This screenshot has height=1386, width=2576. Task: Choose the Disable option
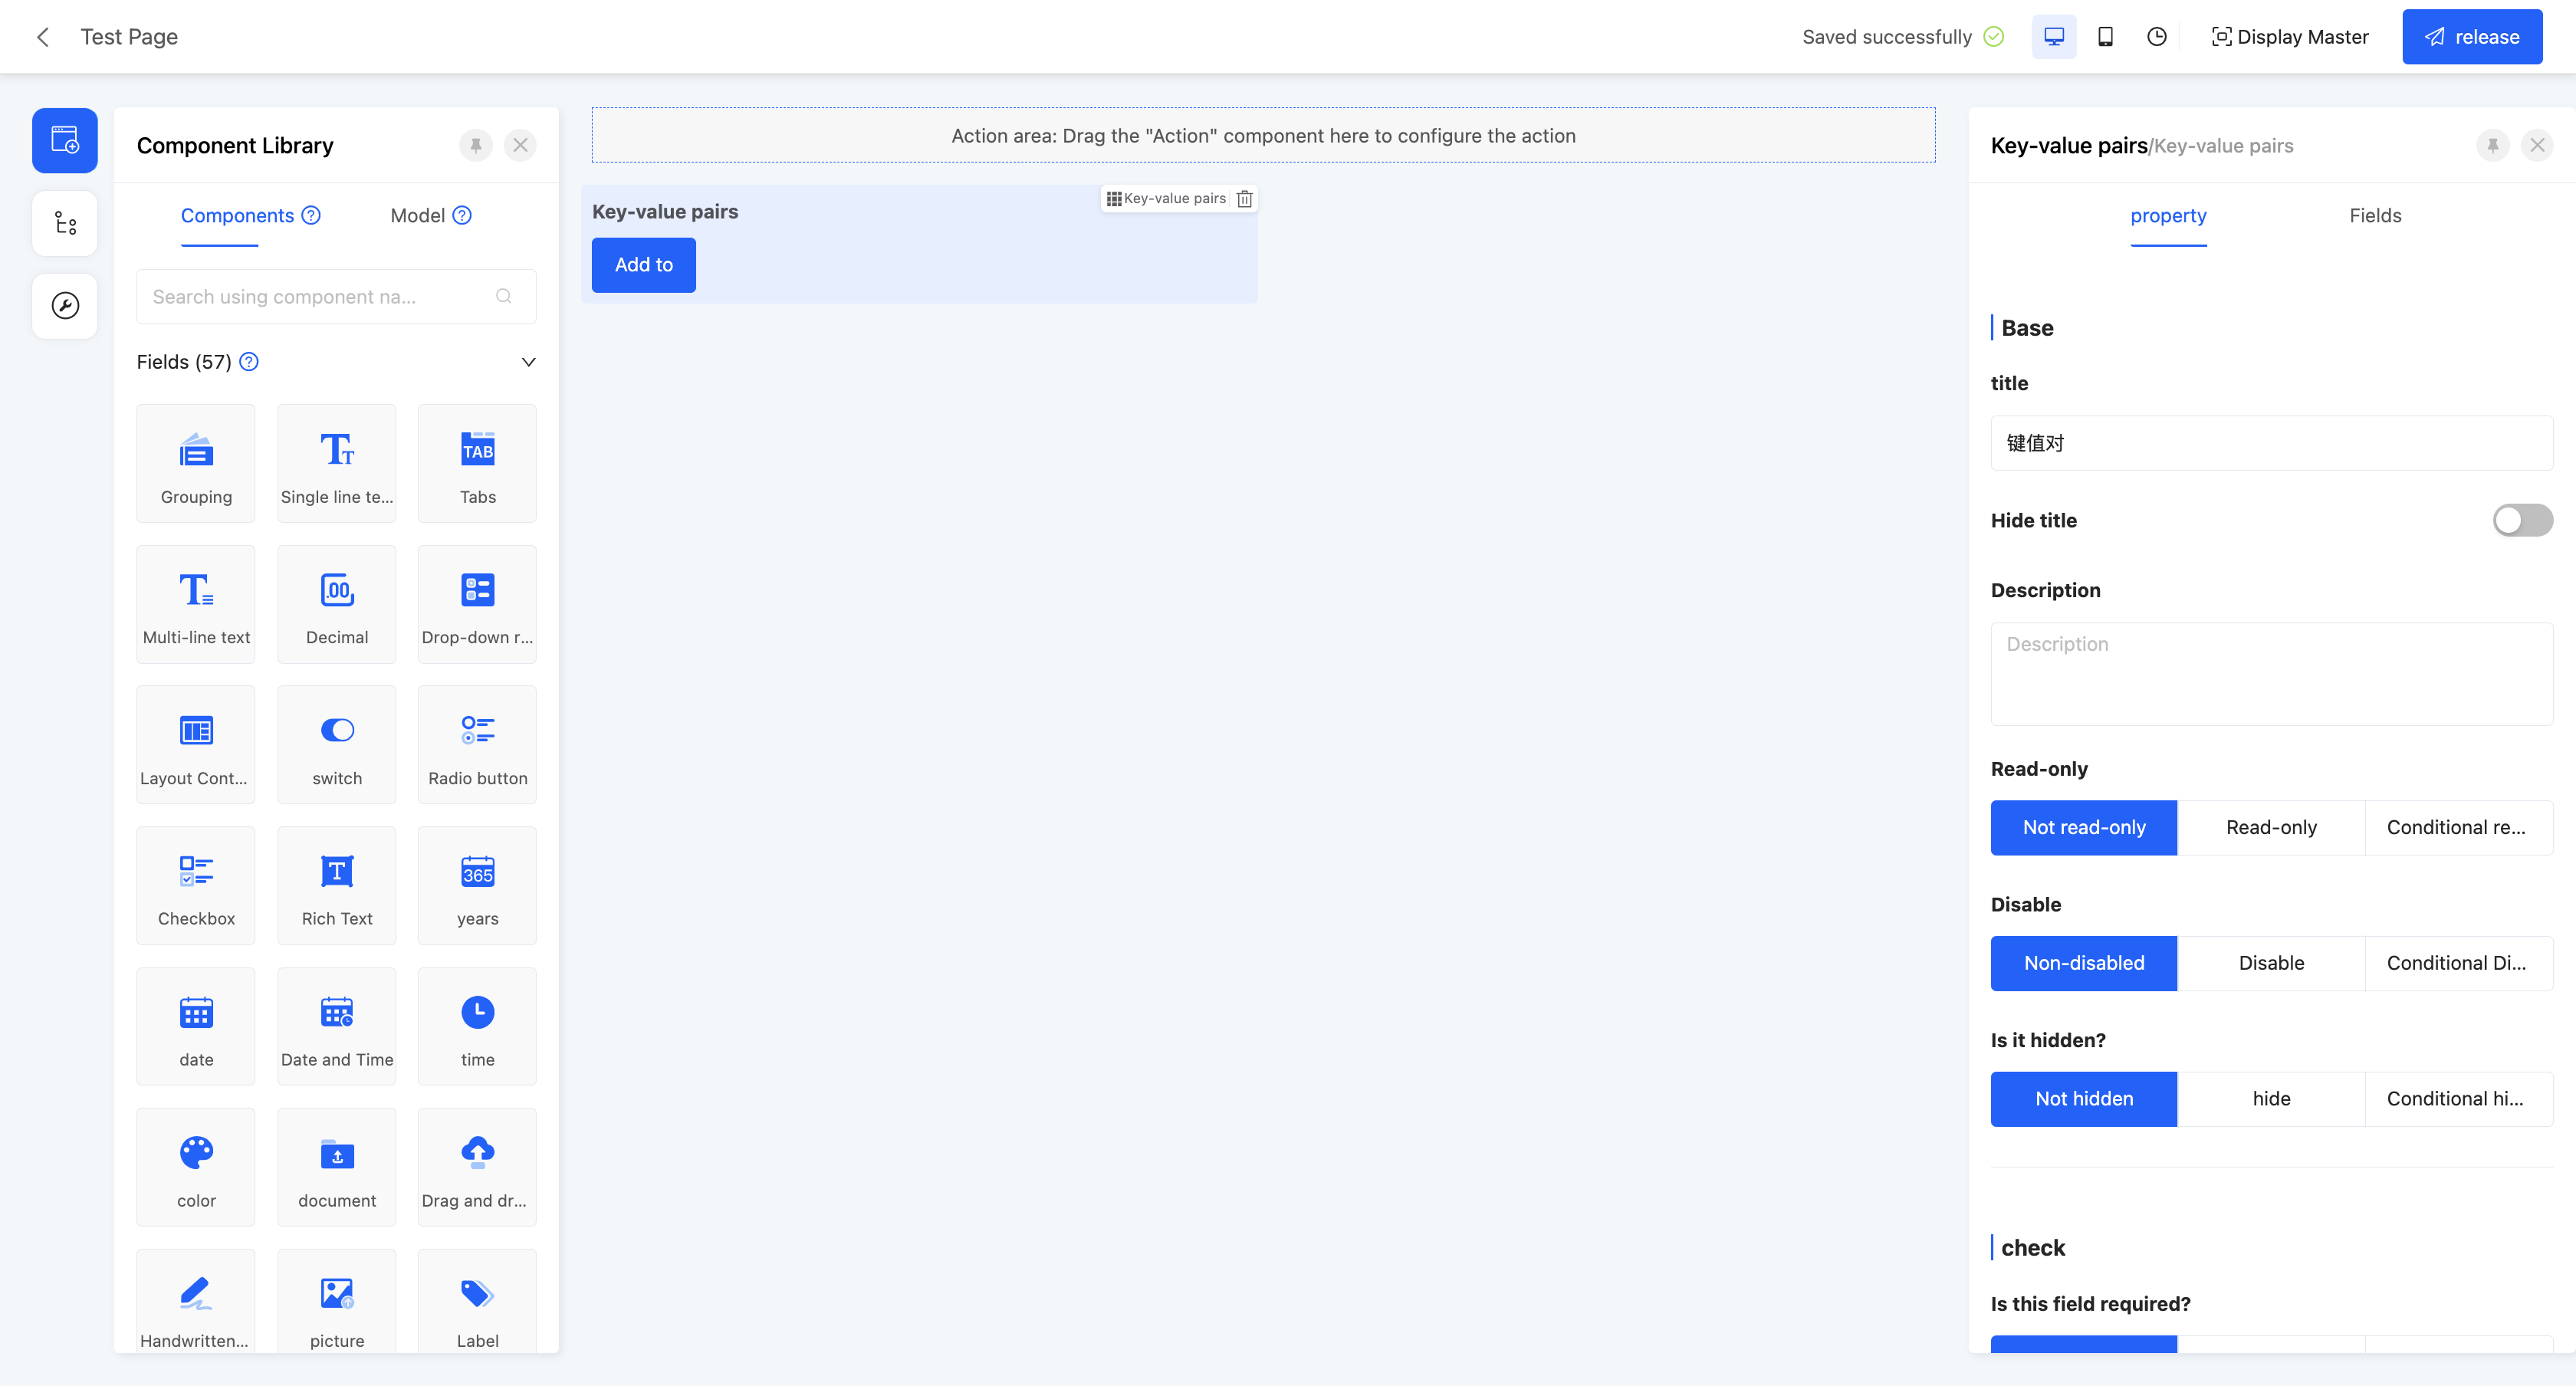2271,963
